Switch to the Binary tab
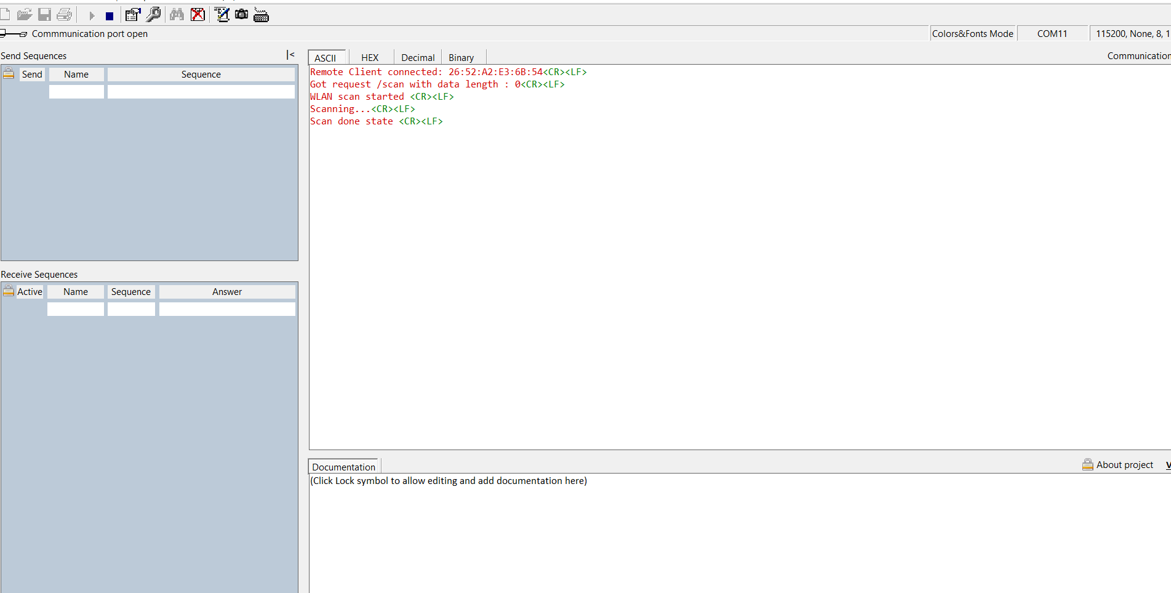 point(461,58)
